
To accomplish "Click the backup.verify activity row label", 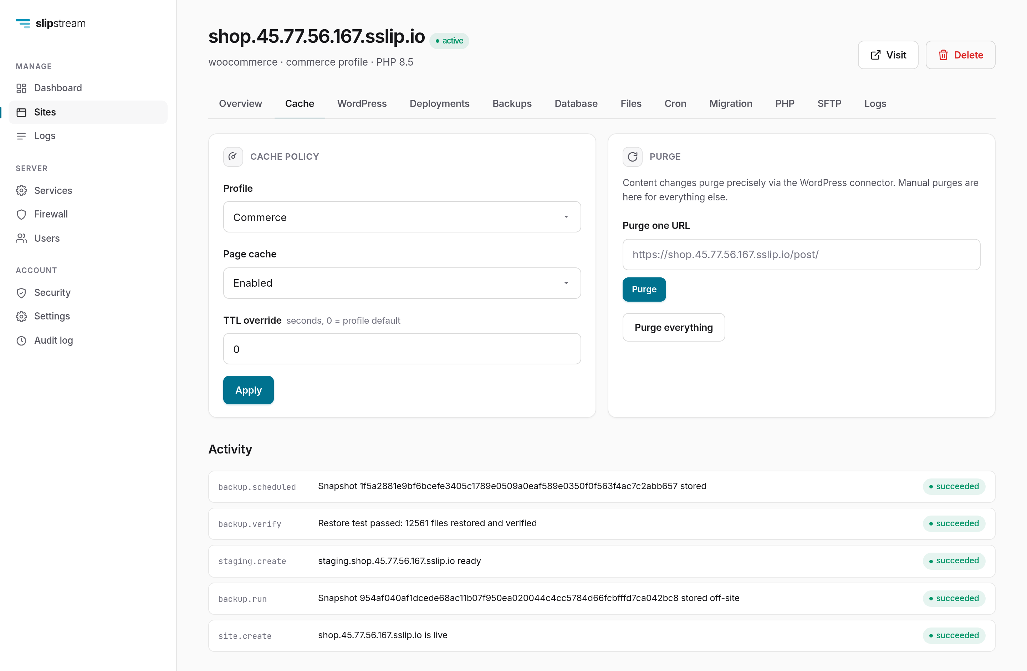I will pos(249,524).
